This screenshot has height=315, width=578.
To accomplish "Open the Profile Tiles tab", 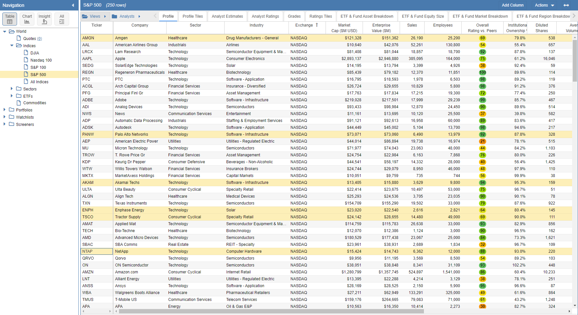I will [193, 16].
